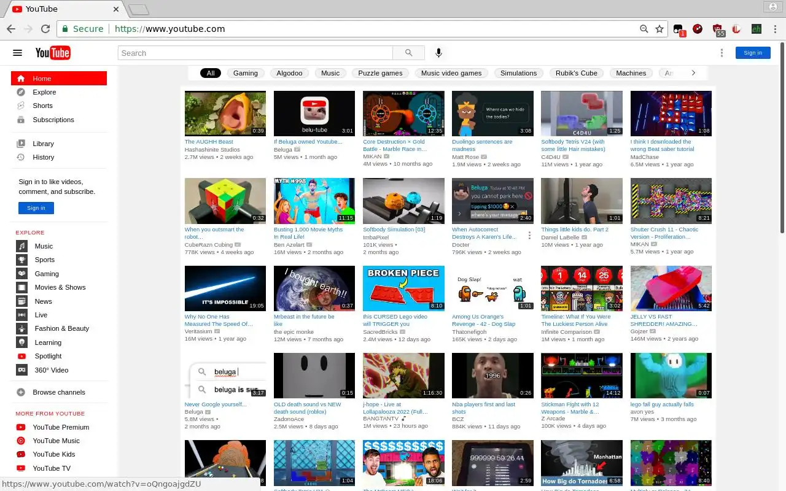
Task: Open Explore from the sidebar
Action: tap(59, 92)
